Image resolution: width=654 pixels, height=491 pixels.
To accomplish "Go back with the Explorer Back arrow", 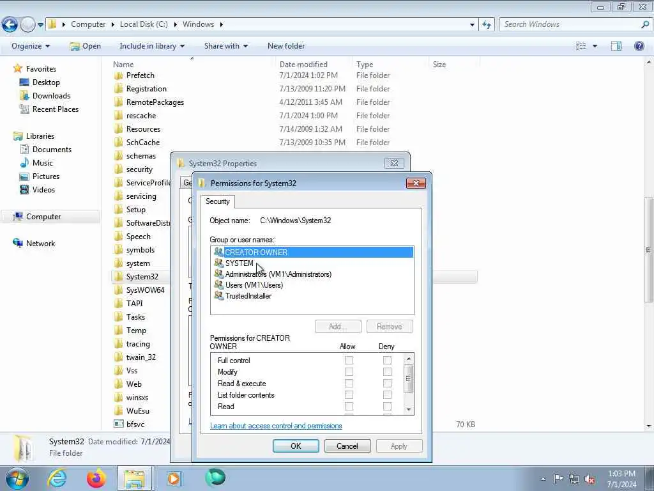I will 10,25.
